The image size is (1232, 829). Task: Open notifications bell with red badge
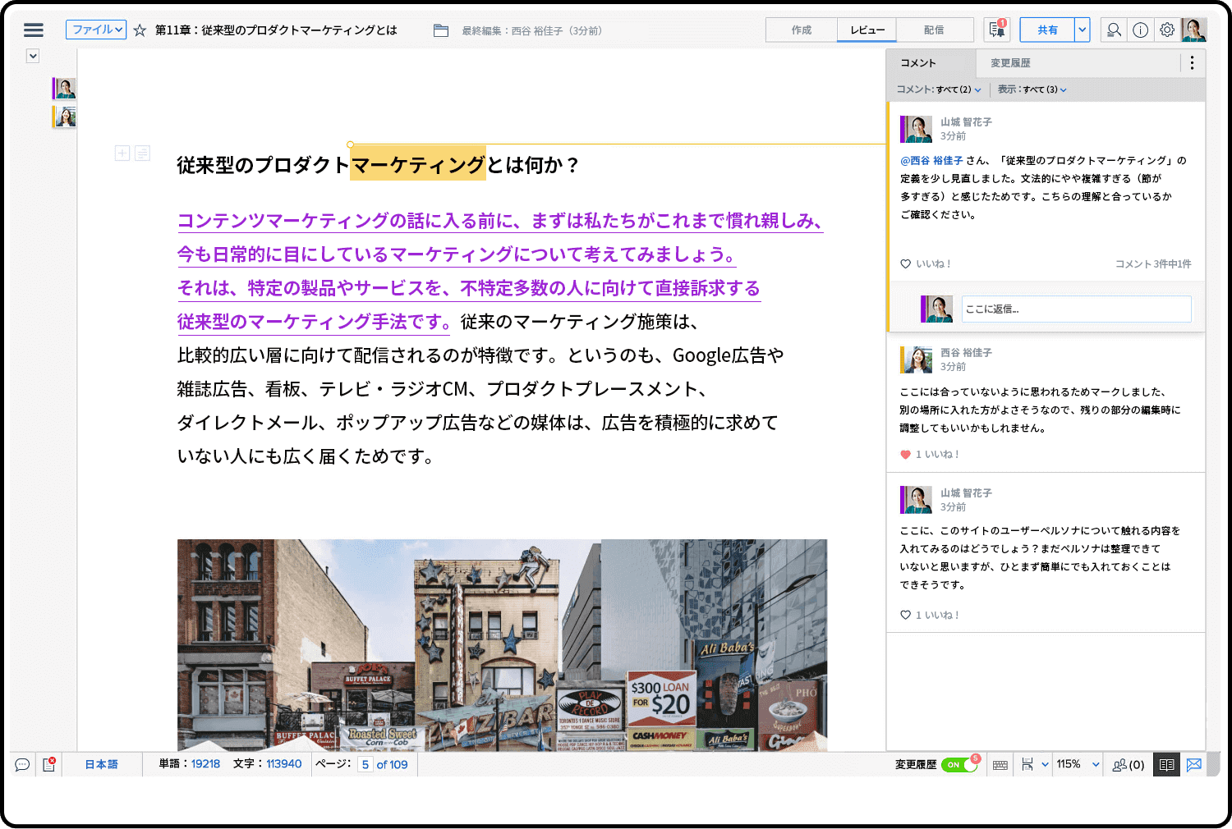[997, 30]
